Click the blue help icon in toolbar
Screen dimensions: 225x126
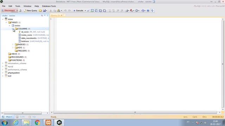pos(148,10)
